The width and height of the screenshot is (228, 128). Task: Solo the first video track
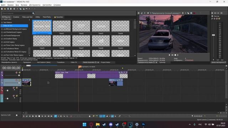coord(20,73)
